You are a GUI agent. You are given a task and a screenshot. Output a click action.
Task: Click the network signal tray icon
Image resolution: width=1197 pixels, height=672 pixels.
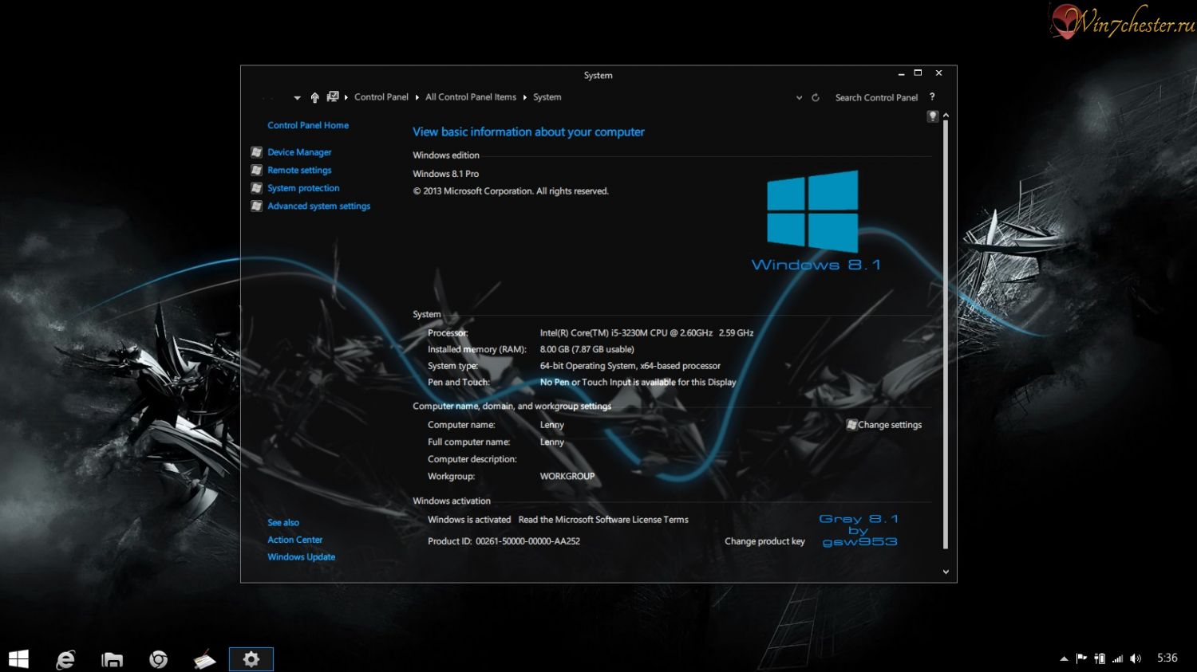coord(1118,658)
